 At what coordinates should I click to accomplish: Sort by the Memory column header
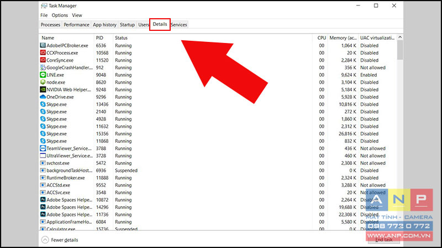coord(343,37)
